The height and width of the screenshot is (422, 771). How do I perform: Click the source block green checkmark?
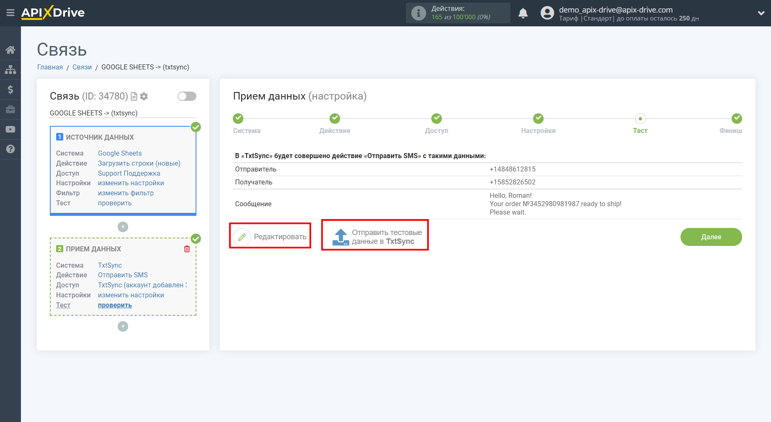coord(196,127)
